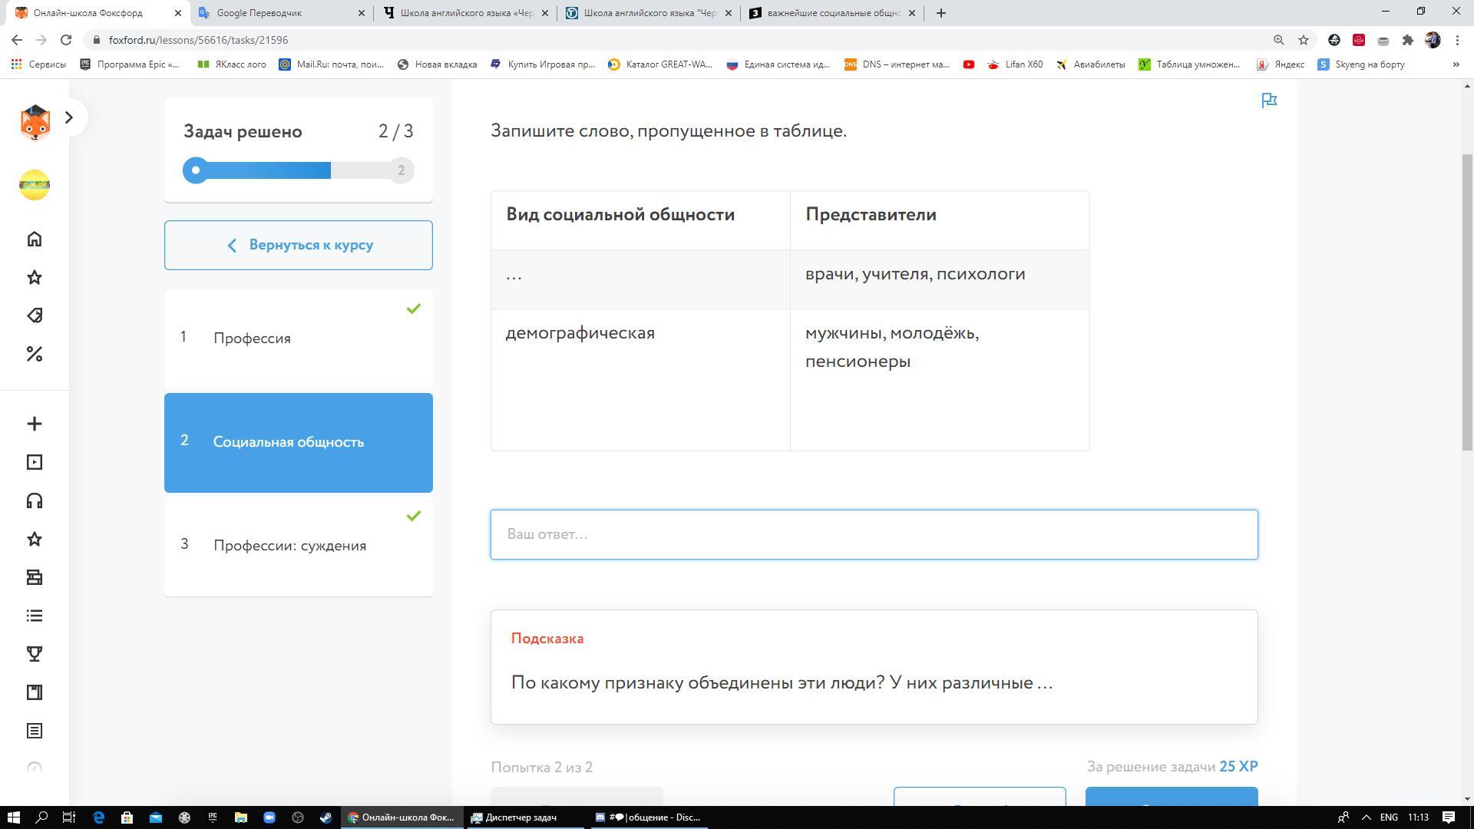Click the task progress bar

point(298,170)
